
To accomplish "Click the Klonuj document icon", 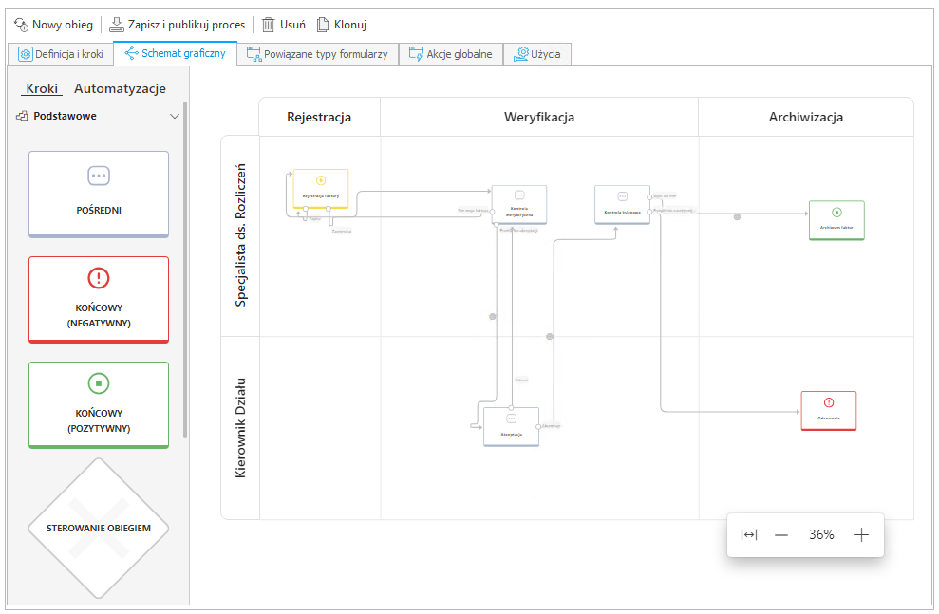I will (x=323, y=25).
